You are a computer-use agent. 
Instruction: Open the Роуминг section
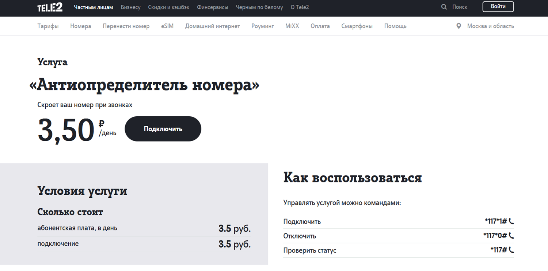click(x=263, y=26)
